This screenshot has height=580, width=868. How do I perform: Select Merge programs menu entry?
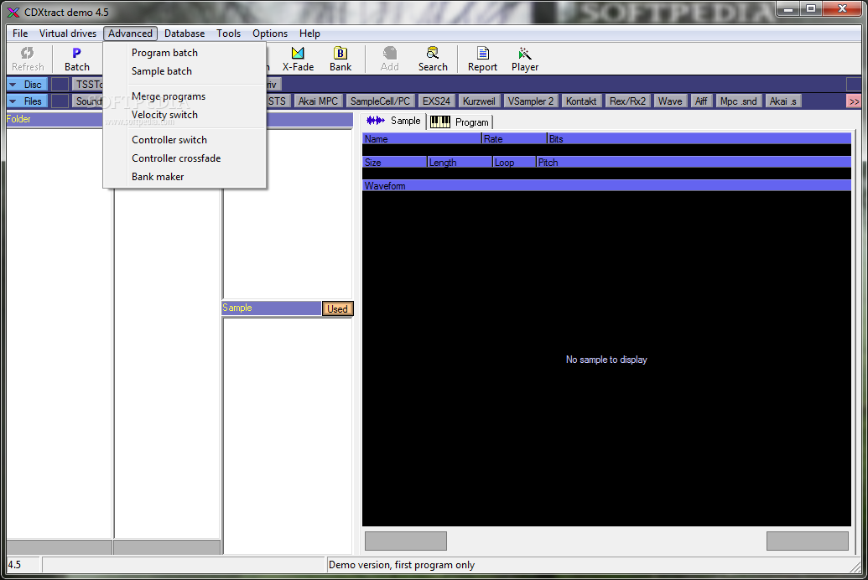pos(185,96)
